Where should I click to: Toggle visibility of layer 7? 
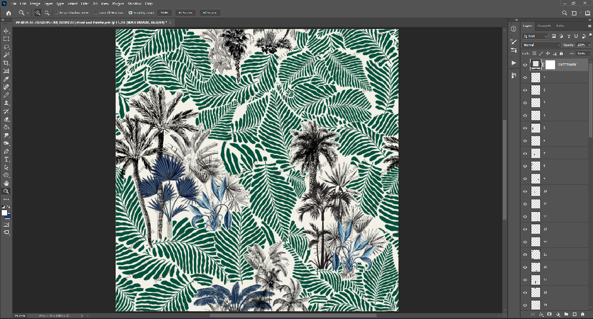525,153
